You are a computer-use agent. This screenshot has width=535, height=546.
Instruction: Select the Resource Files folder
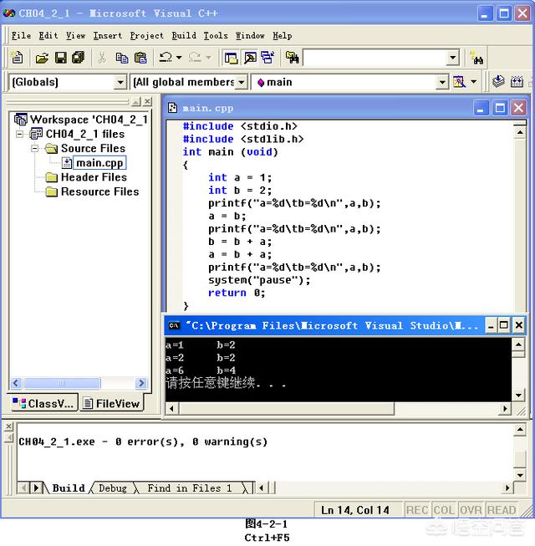point(100,191)
